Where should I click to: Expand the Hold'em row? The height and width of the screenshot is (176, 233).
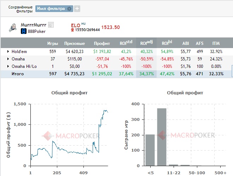8,51
